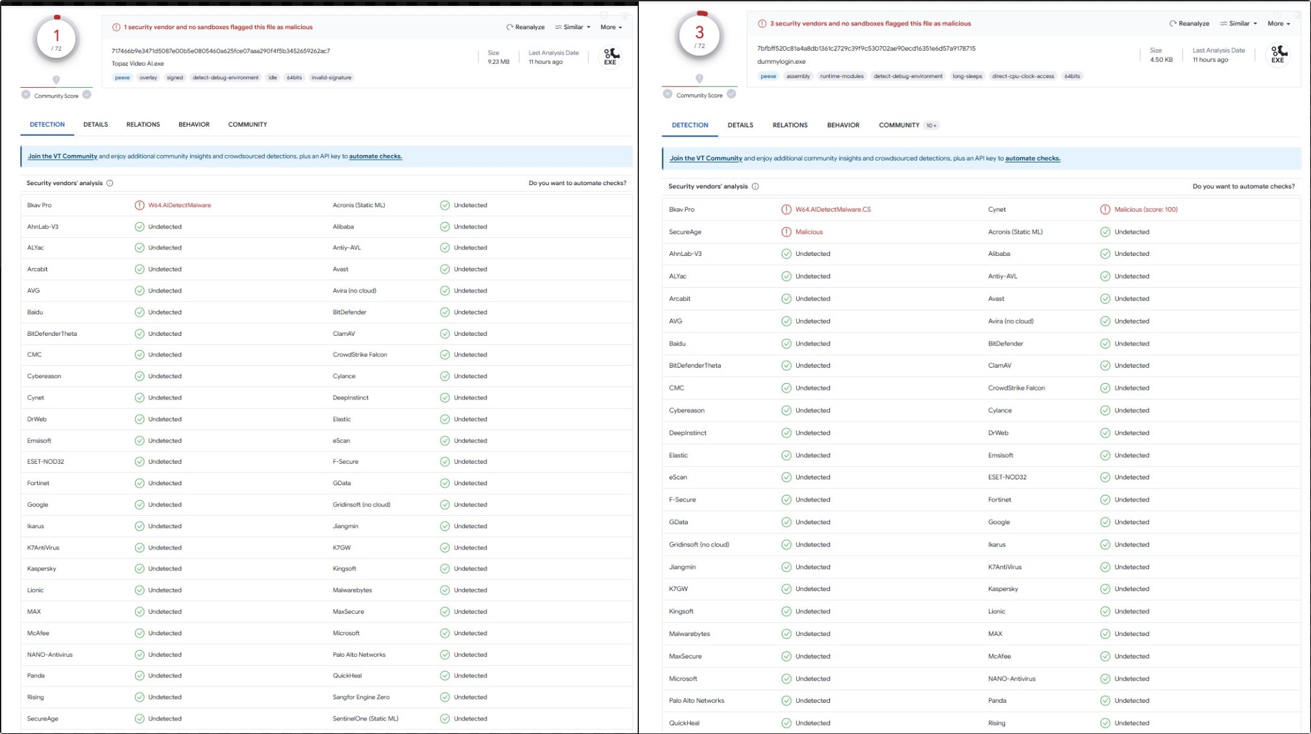Screen dimensions: 1311x734
Task: Open BEHAVIOR tab in right report
Action: tap(843, 125)
